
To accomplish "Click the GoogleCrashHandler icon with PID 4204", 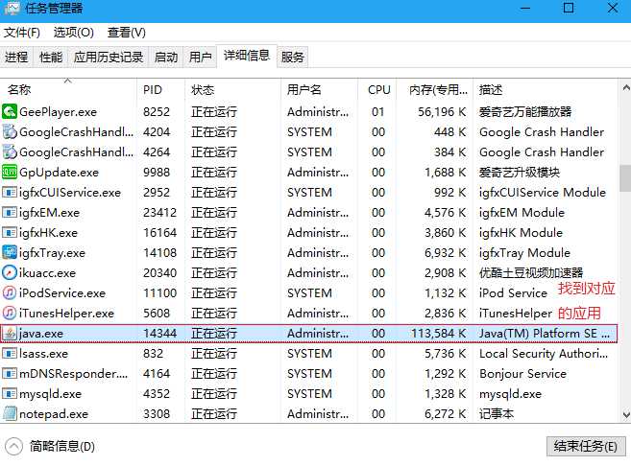I will pyautogui.click(x=10, y=131).
